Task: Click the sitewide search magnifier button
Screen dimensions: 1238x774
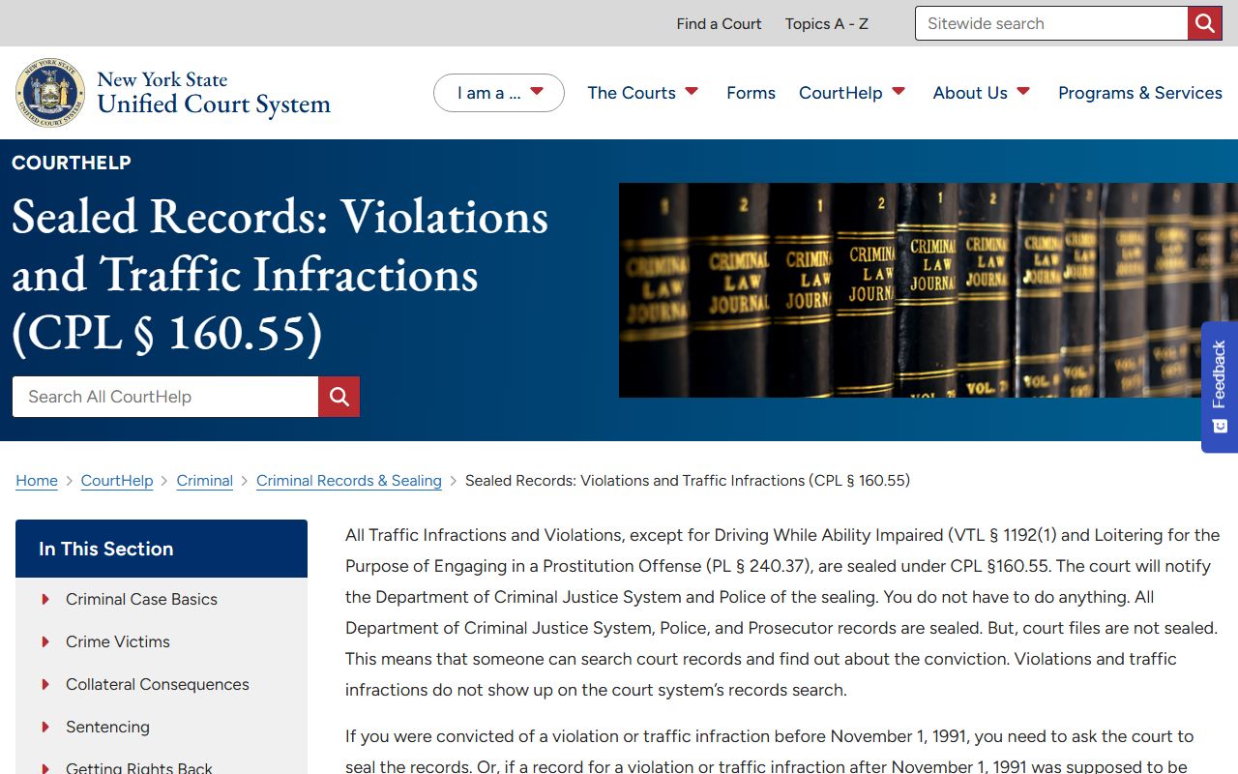Action: (x=1205, y=23)
